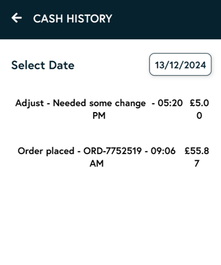
Task: Open the 13/12/2024 date picker
Action: pos(180,64)
